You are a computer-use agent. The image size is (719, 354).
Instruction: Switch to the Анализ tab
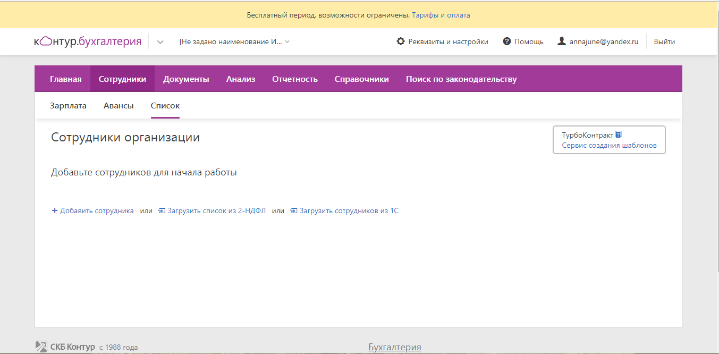[241, 79]
